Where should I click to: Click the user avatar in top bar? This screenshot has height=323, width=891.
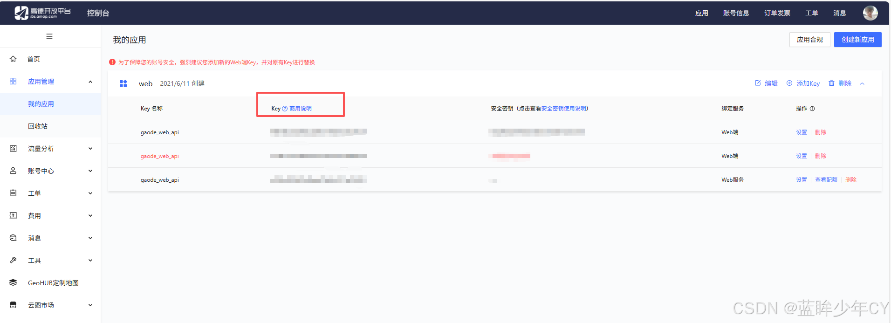point(870,13)
